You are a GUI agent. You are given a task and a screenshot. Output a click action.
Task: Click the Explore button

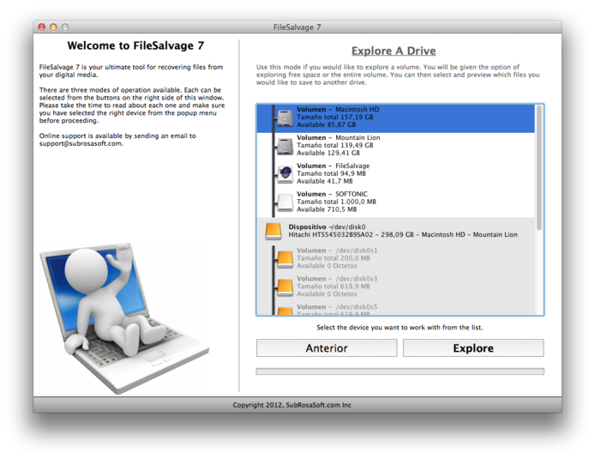tap(473, 348)
